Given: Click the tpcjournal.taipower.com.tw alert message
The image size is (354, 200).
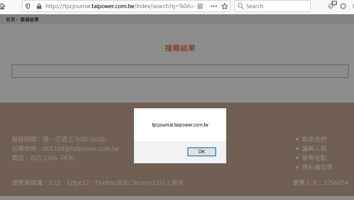Looking at the screenshot, I should (180, 125).
